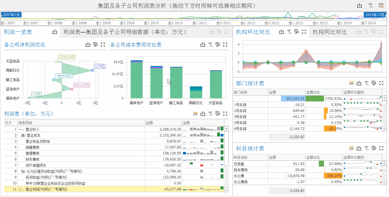Open column values selector for 利润表
389x197 pixels.
pos(195,114)
